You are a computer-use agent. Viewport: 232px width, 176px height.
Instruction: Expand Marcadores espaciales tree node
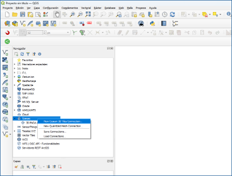(x=14, y=64)
